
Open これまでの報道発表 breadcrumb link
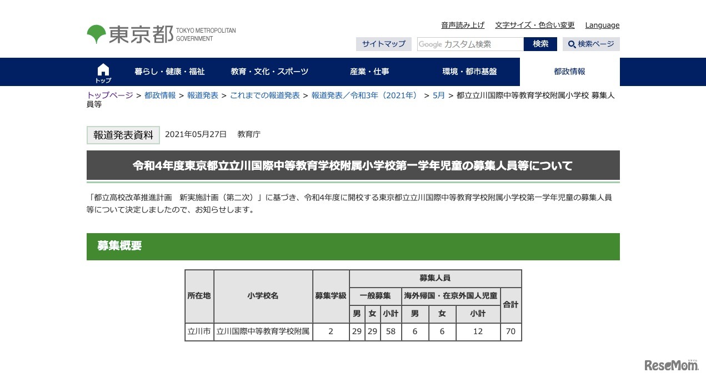(265, 95)
